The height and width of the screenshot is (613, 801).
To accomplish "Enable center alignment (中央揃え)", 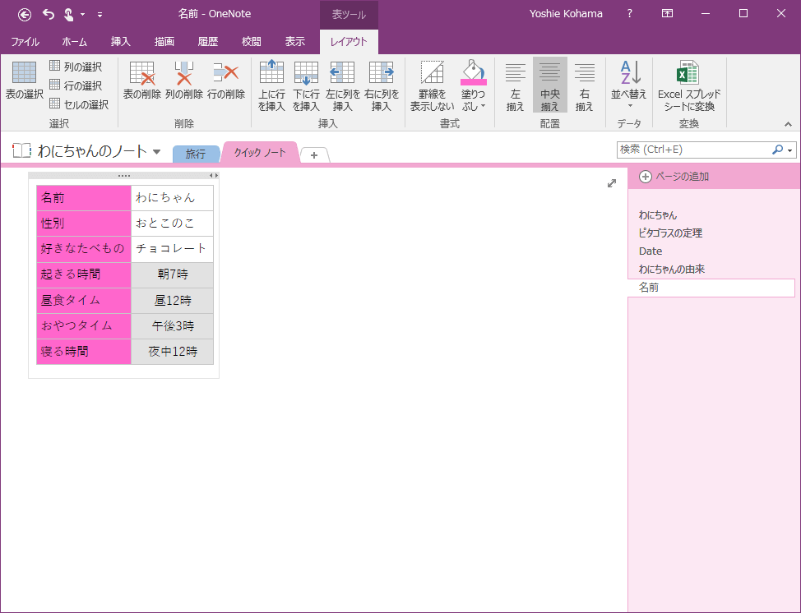I will tap(549, 85).
